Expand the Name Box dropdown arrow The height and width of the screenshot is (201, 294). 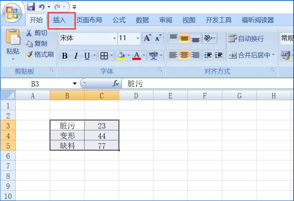click(75, 84)
